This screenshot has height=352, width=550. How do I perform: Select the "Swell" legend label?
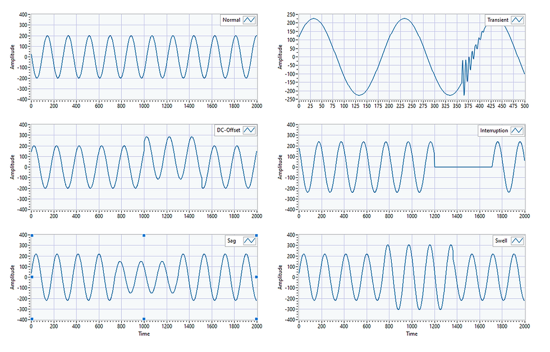[501, 240]
